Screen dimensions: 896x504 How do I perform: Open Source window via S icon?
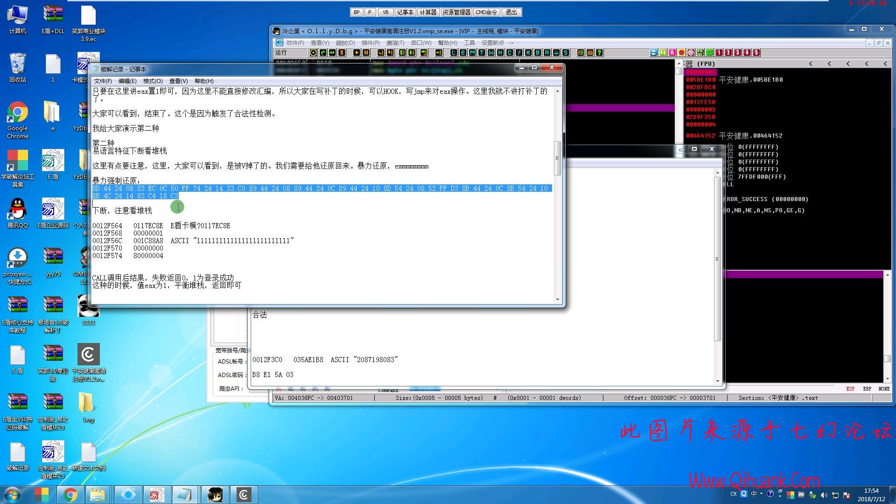[566, 52]
